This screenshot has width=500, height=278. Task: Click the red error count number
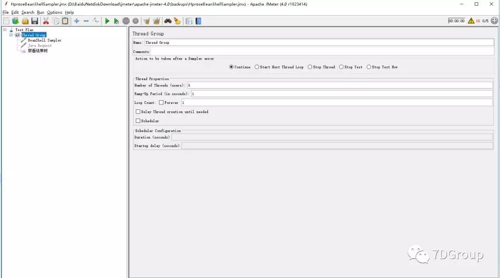pos(478,21)
